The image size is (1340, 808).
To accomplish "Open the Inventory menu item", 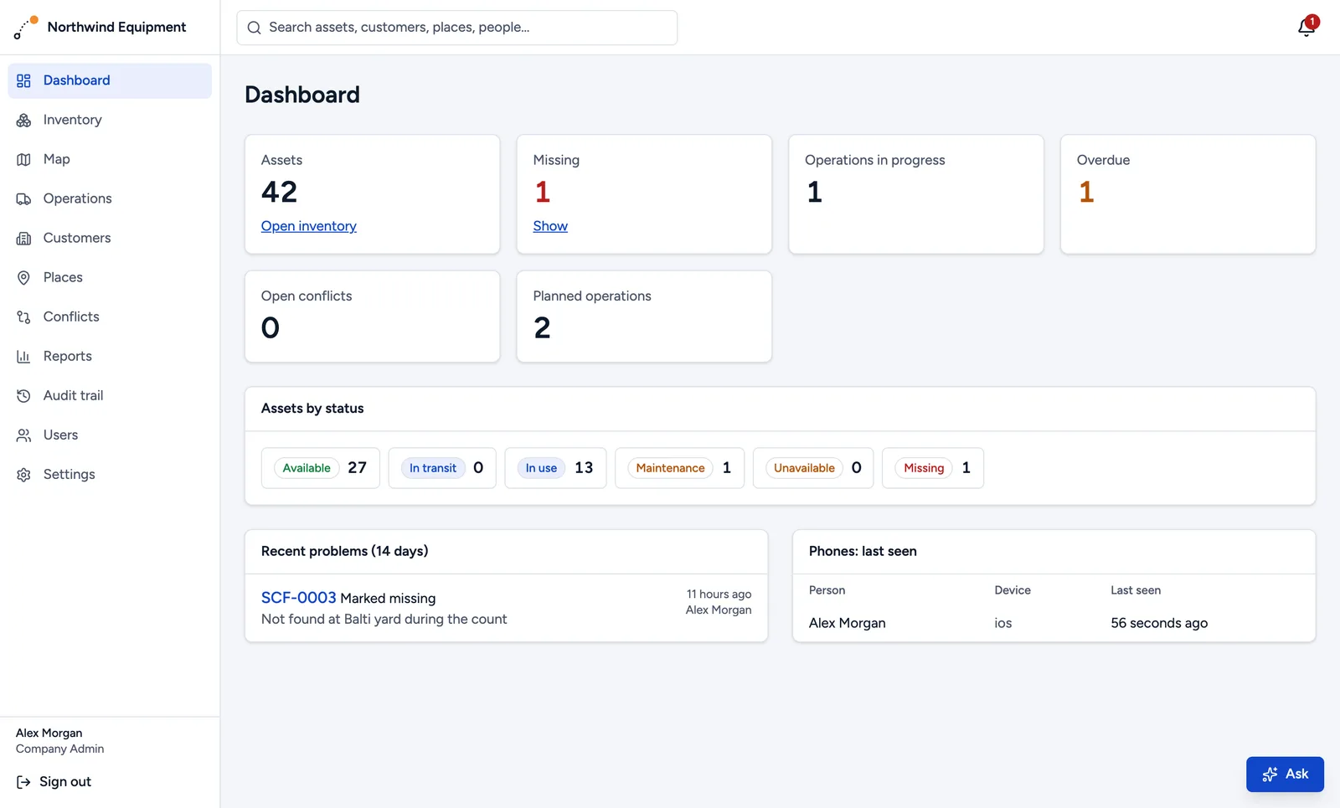I will coord(110,120).
